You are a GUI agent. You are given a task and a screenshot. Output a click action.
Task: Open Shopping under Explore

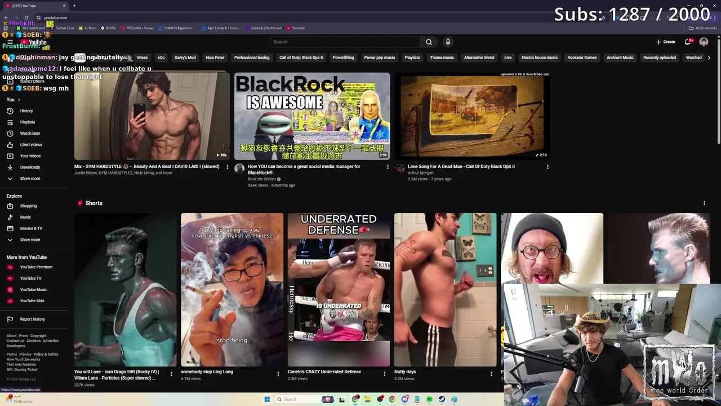(35, 206)
